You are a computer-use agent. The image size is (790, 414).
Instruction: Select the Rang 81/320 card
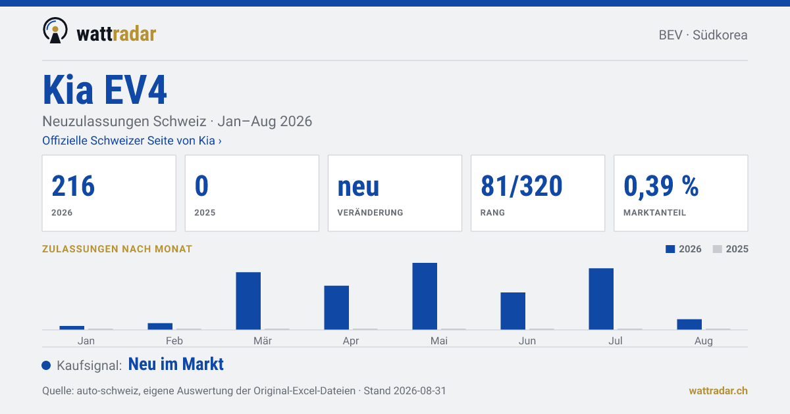pos(538,193)
